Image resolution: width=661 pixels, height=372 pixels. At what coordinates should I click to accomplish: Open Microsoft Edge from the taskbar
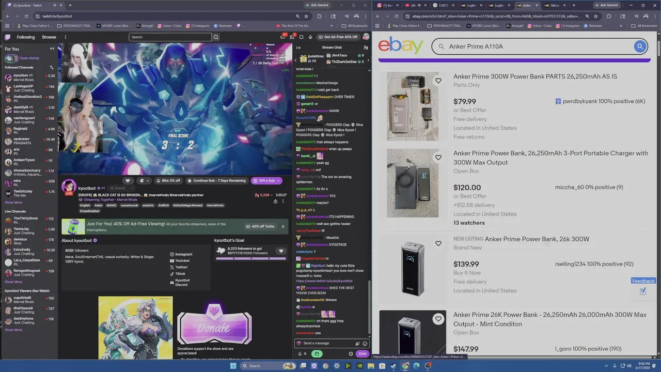416,366
